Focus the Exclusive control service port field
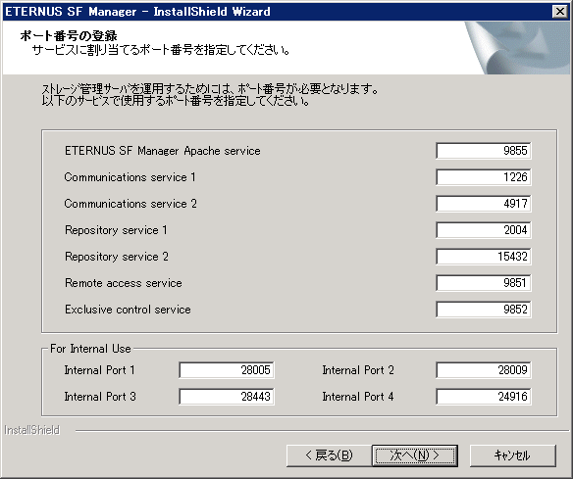Screen dimensions: 573x479 [483, 310]
